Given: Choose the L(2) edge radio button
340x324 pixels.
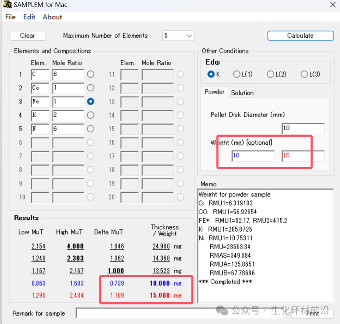Looking at the screenshot, I should [x=270, y=74].
